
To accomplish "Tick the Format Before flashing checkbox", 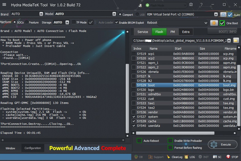I will (170, 148).
